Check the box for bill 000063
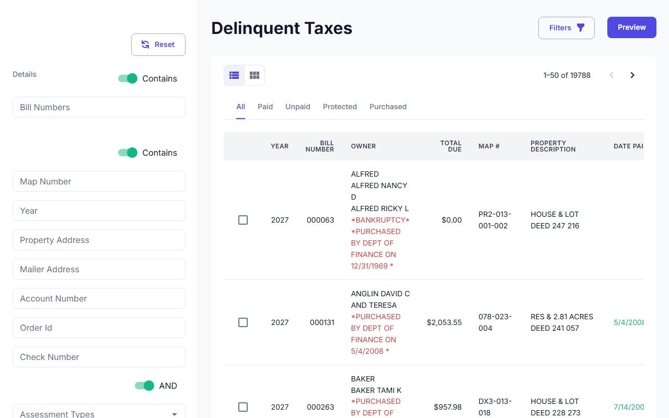 click(243, 220)
